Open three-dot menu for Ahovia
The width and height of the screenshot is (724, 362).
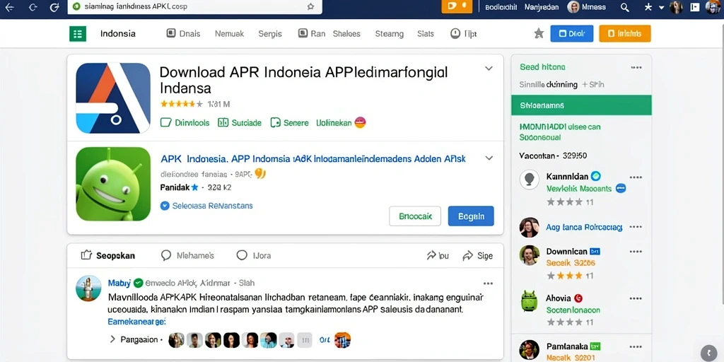(636, 298)
